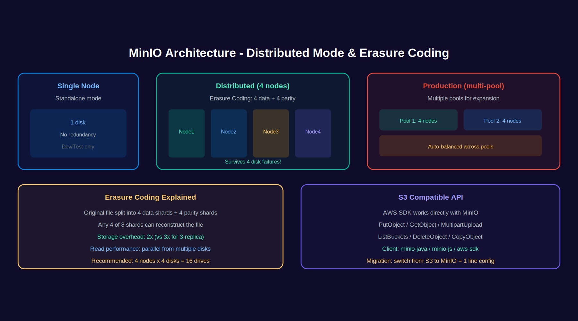Screen dimensions: 578x321
Task: Click "Multiple pools for expansion" subtitle
Action: click(x=463, y=98)
